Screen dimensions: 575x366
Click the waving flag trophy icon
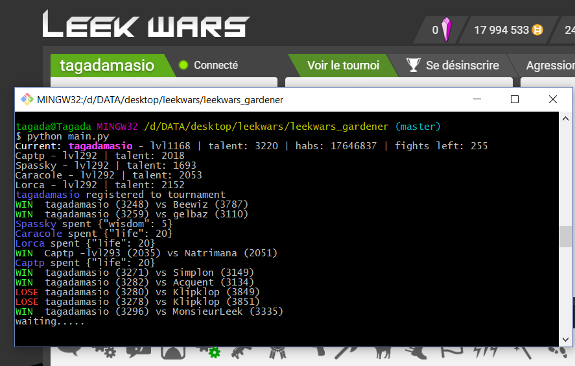point(452,352)
